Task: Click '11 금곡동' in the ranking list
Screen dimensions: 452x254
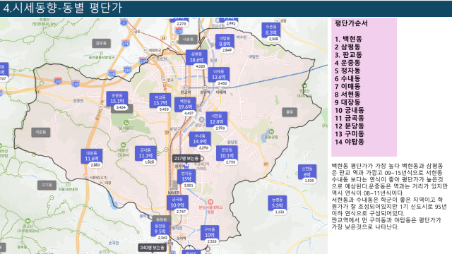Action: point(350,118)
